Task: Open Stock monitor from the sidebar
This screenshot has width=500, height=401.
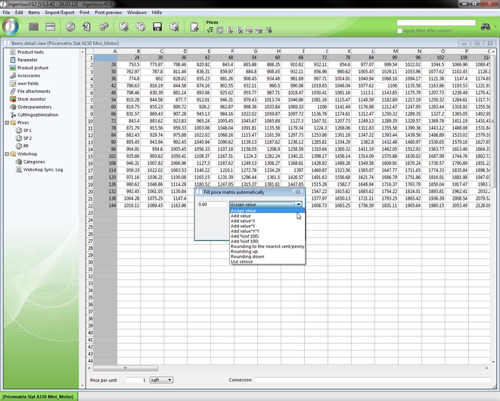Action: tap(31, 99)
